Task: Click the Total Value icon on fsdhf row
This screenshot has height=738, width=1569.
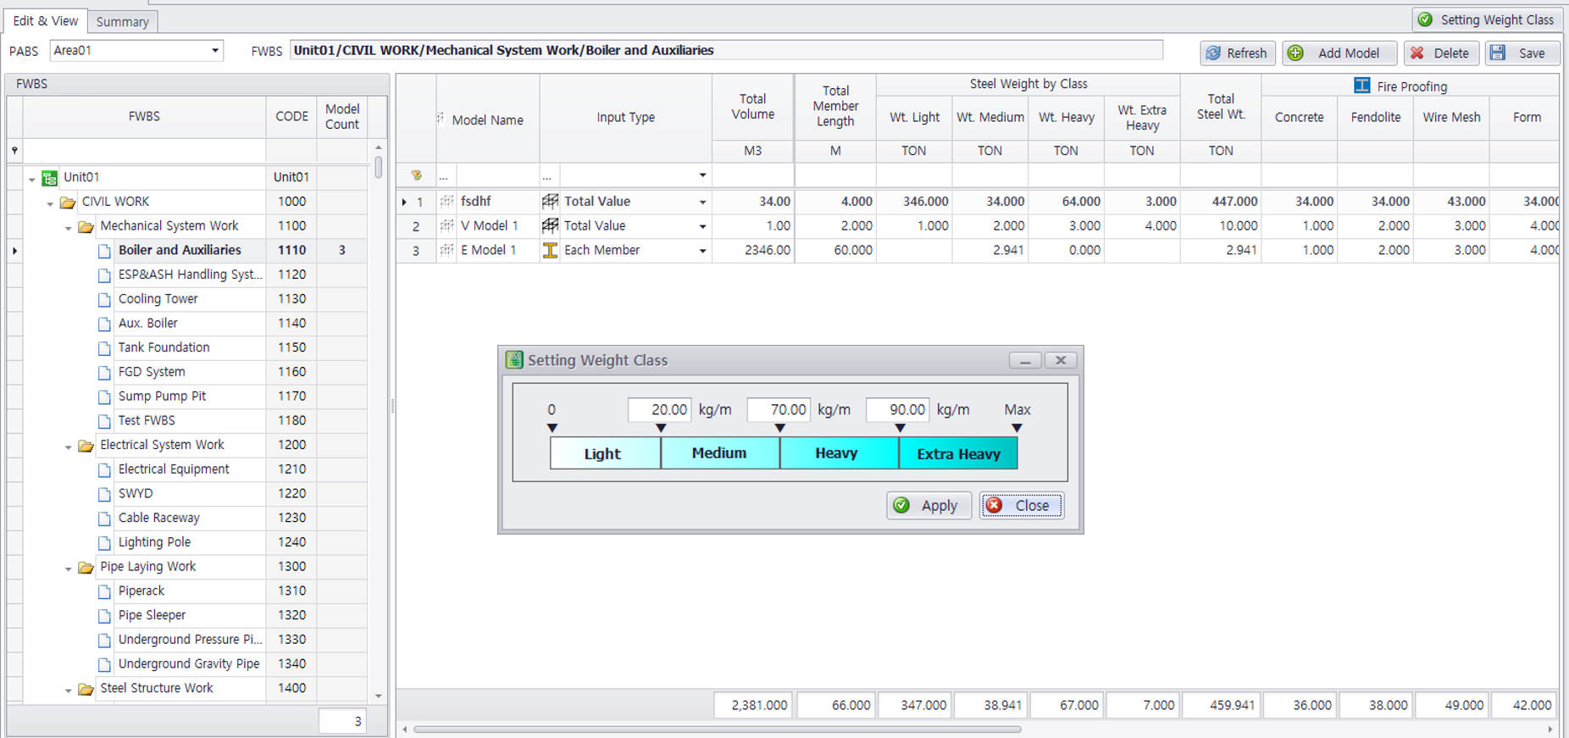Action: coord(550,202)
